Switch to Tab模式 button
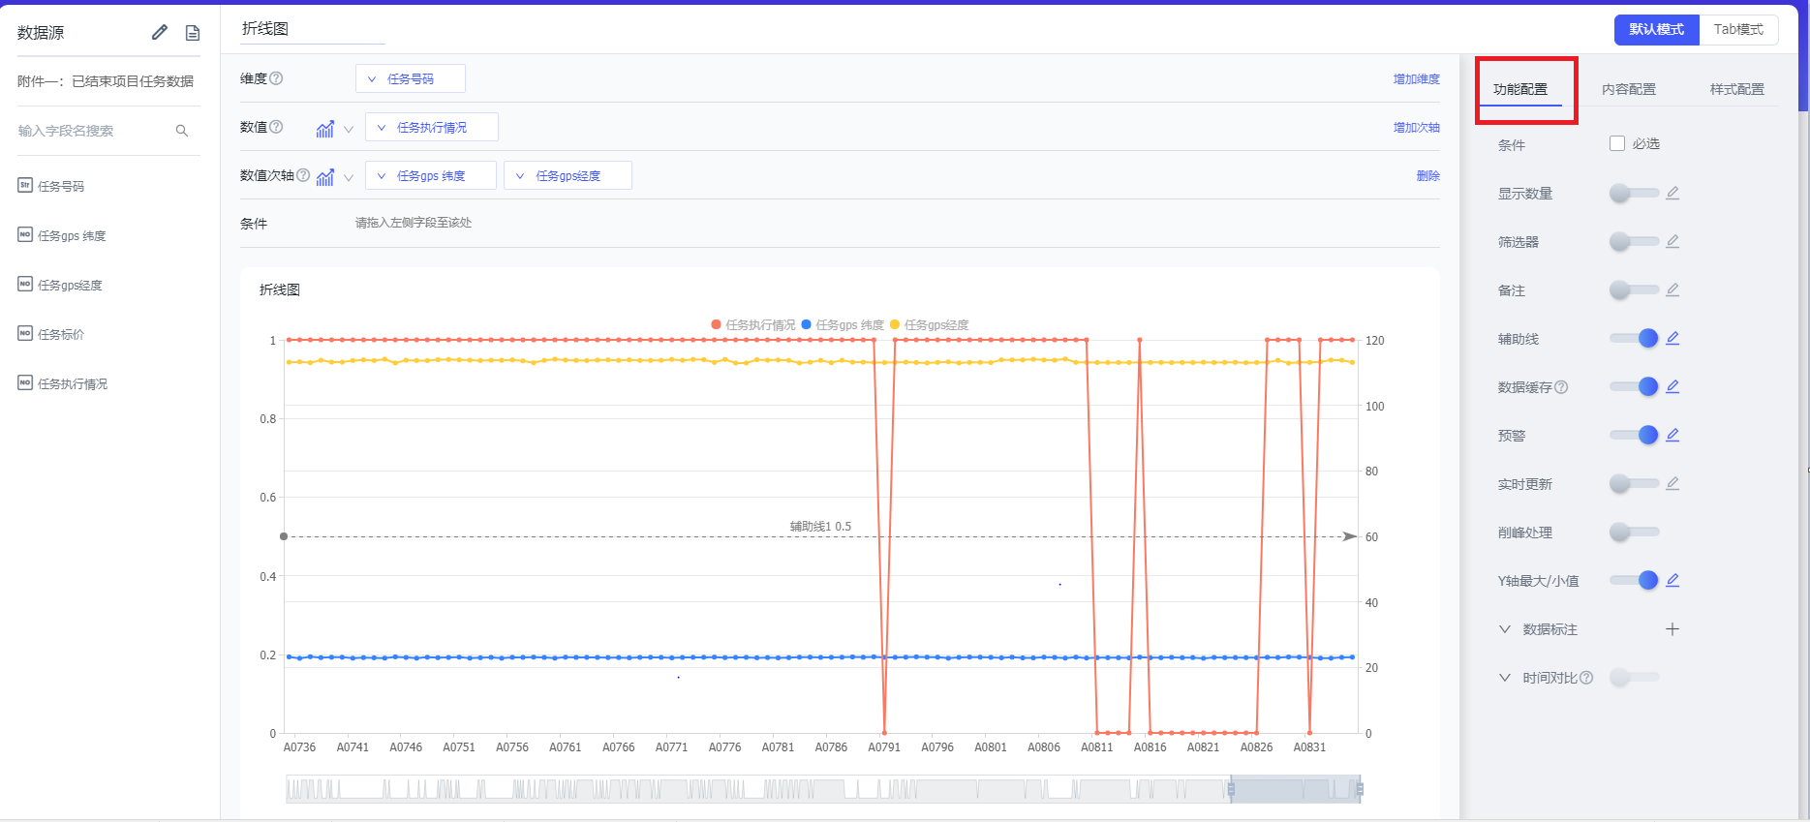 click(1738, 30)
